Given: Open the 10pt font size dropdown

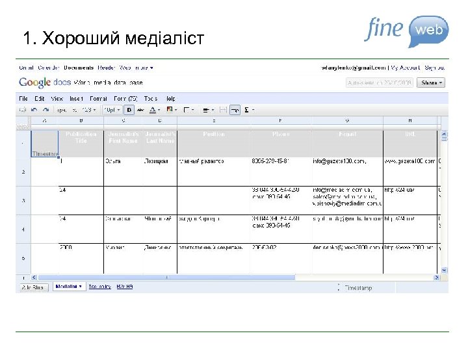Looking at the screenshot, I should tap(112, 110).
